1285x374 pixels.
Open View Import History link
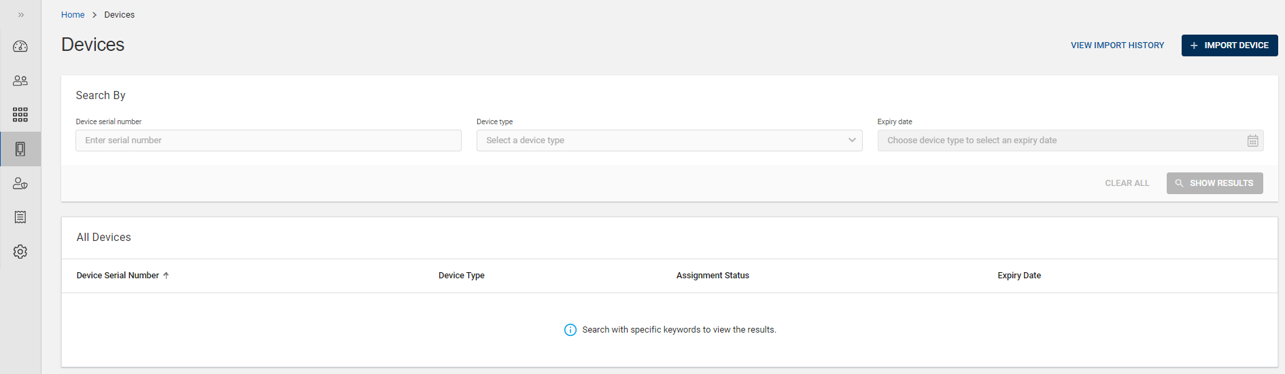tap(1117, 45)
